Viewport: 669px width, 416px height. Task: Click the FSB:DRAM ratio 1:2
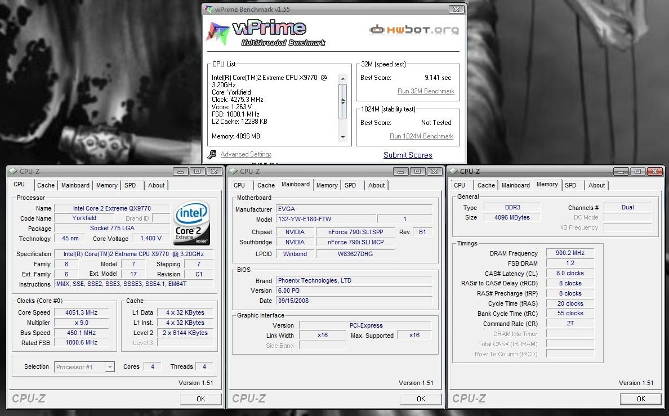click(x=570, y=263)
